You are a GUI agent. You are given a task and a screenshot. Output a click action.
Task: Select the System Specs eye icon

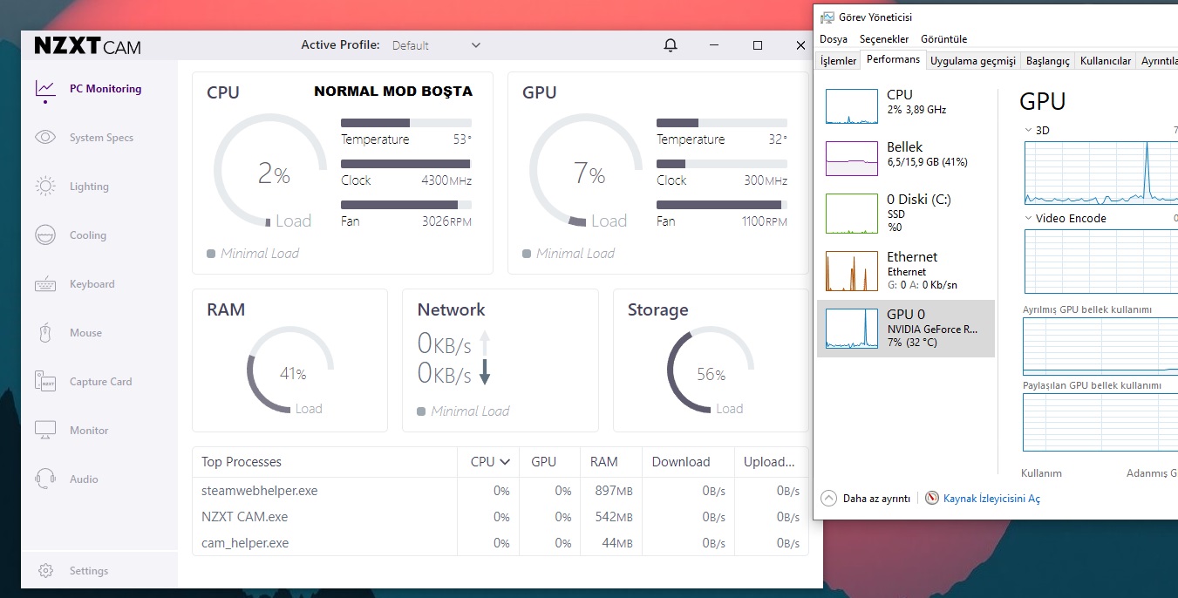45,138
